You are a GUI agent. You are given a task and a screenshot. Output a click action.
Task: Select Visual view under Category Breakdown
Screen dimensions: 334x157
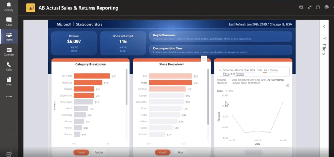pyautogui.click(x=81, y=152)
